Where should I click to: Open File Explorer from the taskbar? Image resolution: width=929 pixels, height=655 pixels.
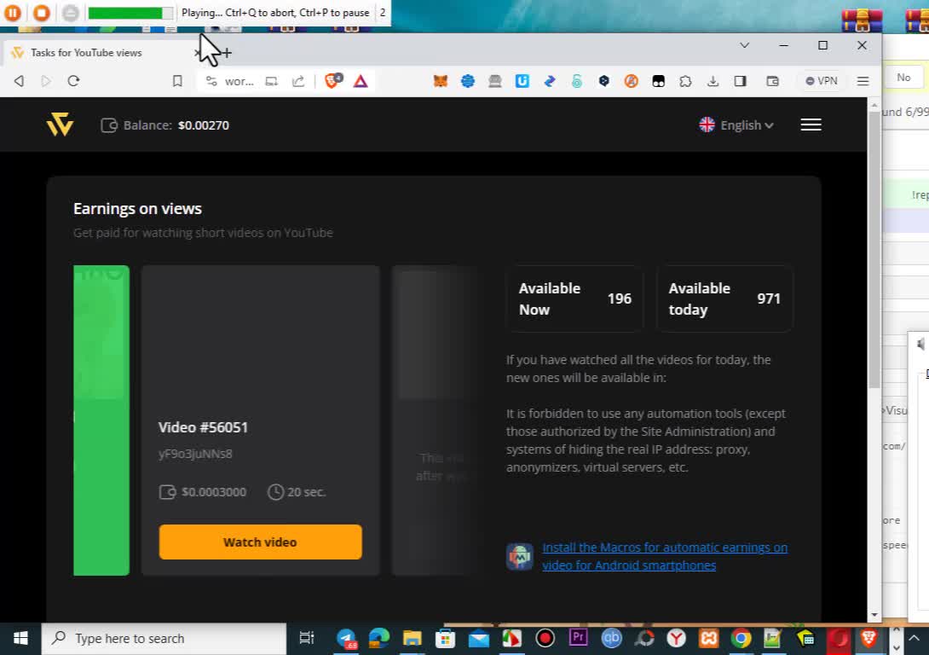point(412,639)
